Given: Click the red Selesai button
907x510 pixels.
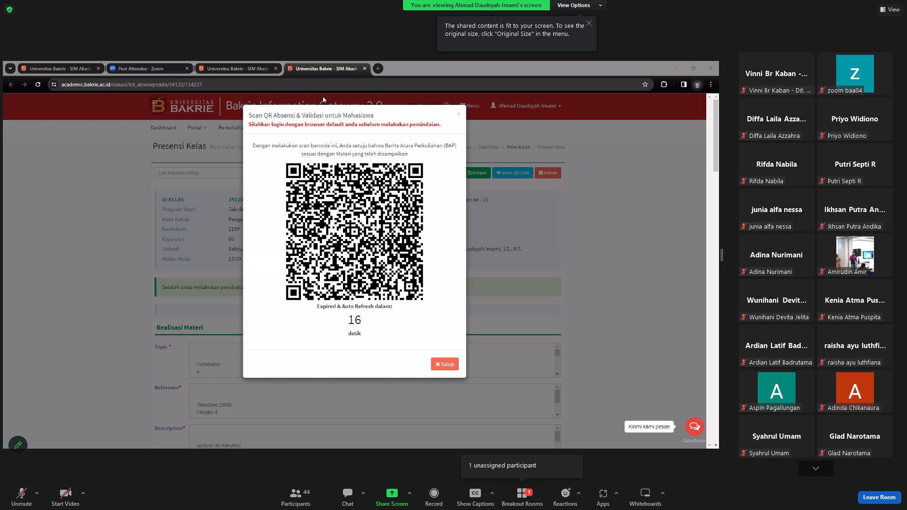Looking at the screenshot, I should [548, 173].
